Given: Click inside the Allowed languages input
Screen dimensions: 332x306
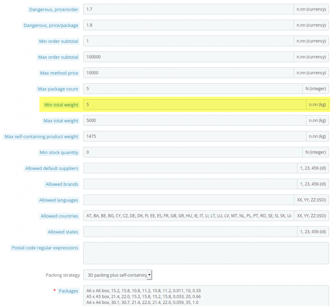Looking at the screenshot, I should pyautogui.click(x=184, y=200).
